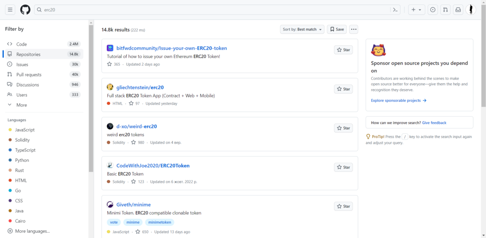This screenshot has height=238, width=486.
Task: View the 980 stargazers of weird-erc20
Action: tap(138, 143)
